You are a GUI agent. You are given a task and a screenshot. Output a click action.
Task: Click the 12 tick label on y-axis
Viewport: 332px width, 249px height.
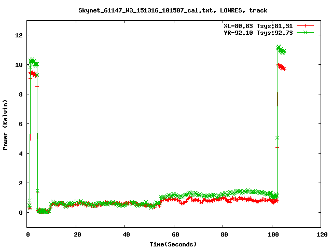click(19, 35)
